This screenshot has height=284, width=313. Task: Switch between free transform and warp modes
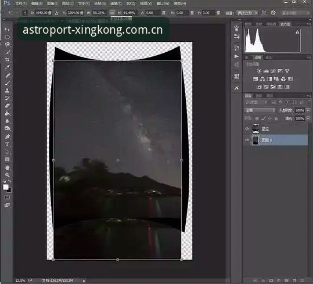[x=264, y=13]
